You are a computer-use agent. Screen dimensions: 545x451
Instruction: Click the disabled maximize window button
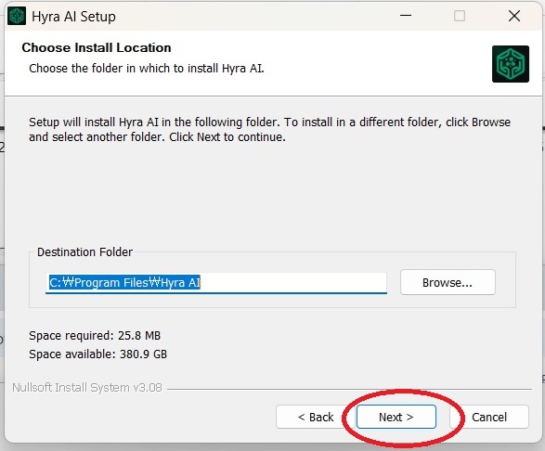(460, 16)
